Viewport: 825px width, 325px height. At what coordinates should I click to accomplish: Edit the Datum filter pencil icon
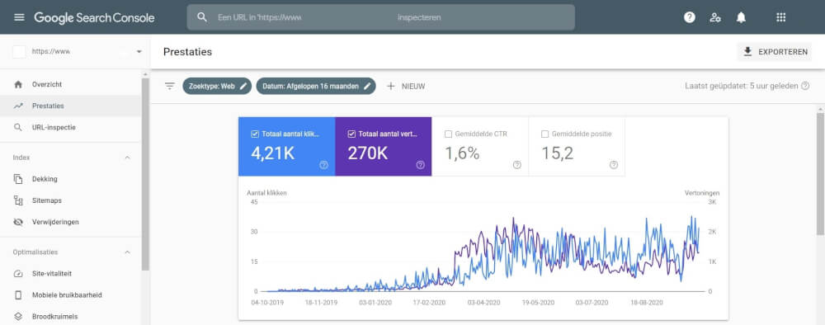click(x=367, y=87)
